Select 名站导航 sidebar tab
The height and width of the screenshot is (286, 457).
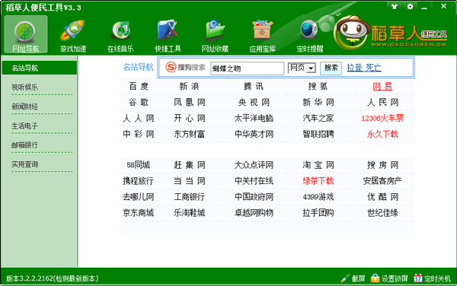coord(39,68)
